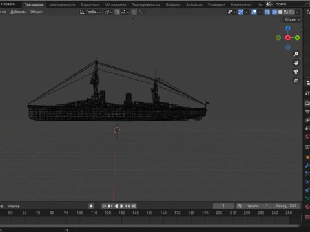Switch to Шейдинг workspace tab
Viewport: 310px width, 232px height.
point(173,5)
